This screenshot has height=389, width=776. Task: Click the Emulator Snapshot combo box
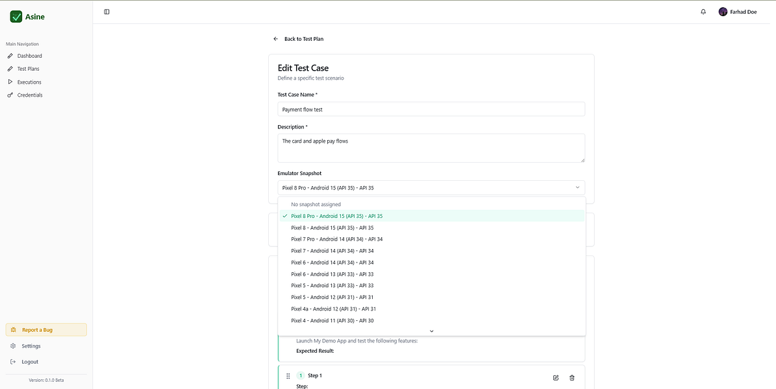click(431, 187)
